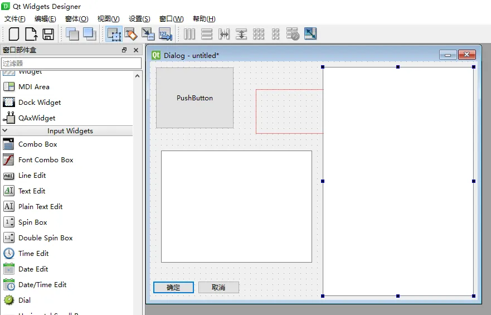Select the Dial widget
Viewport: 491px width, 315px height.
(25, 301)
